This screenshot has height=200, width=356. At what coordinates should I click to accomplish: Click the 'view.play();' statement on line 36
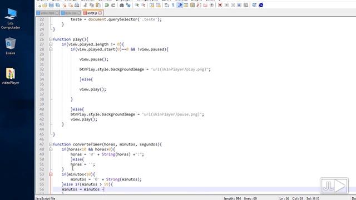(x=93, y=89)
